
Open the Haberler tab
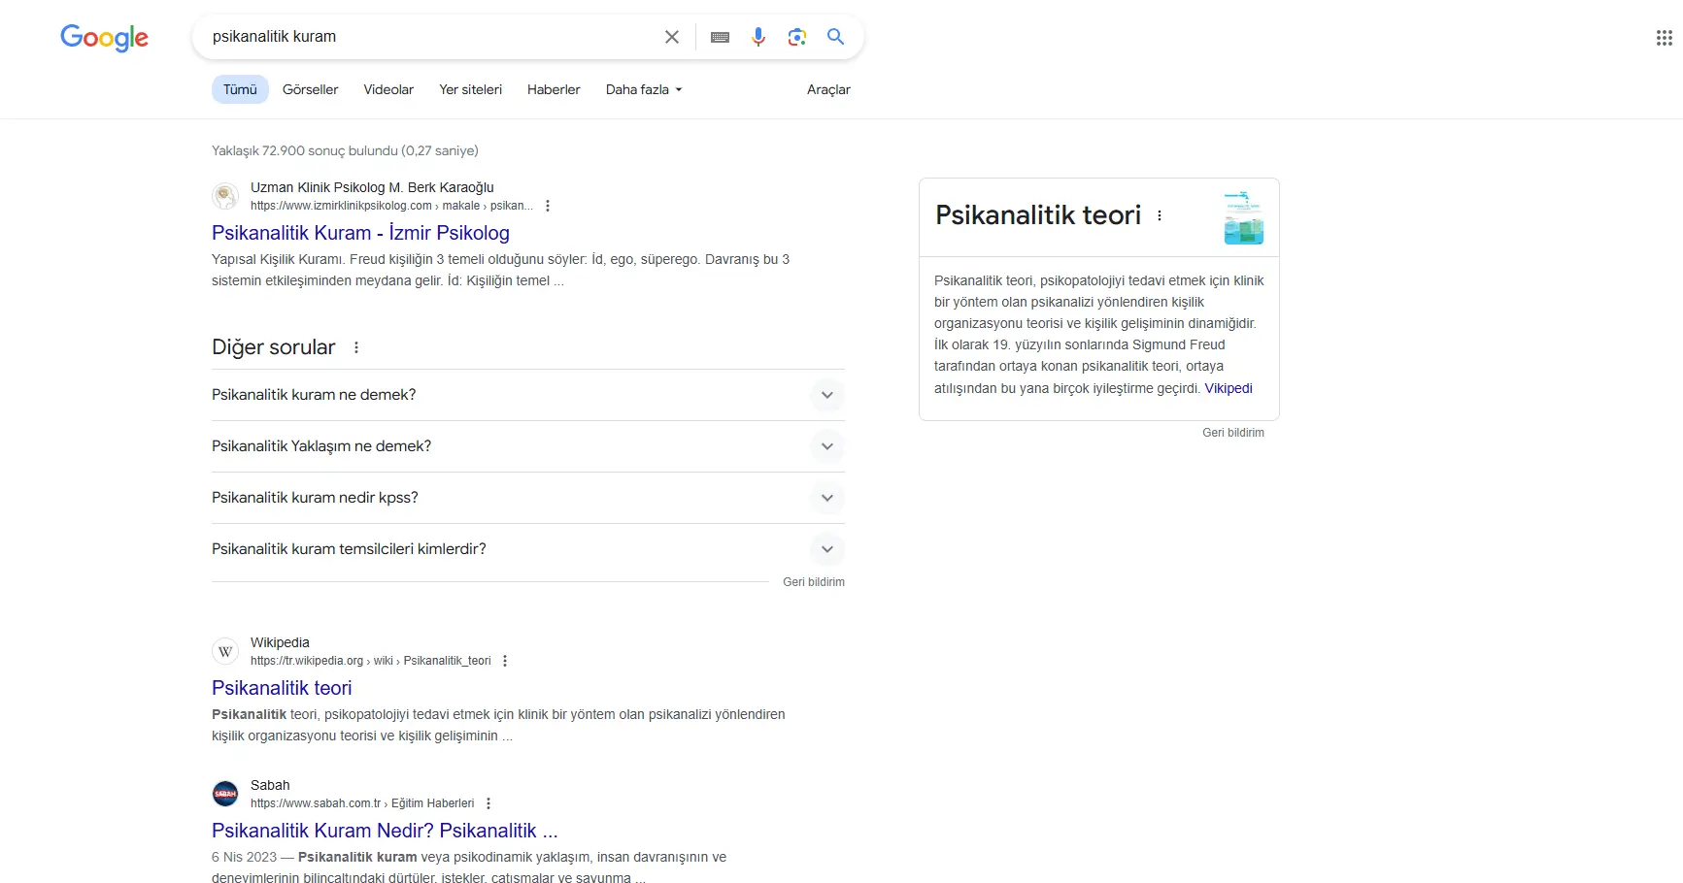click(554, 89)
